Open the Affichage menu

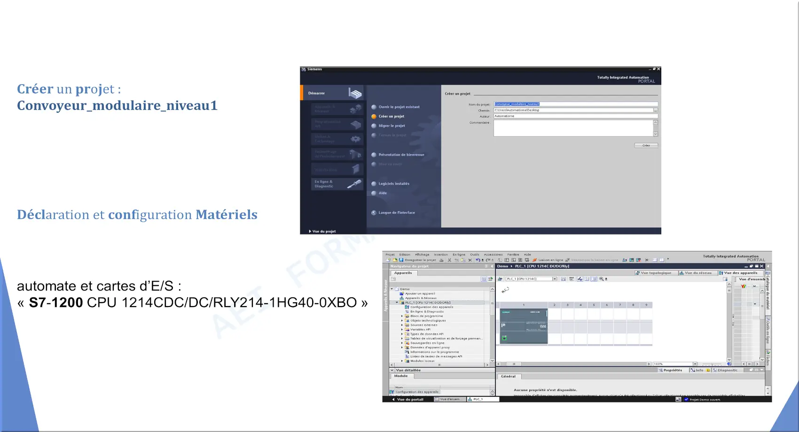422,254
